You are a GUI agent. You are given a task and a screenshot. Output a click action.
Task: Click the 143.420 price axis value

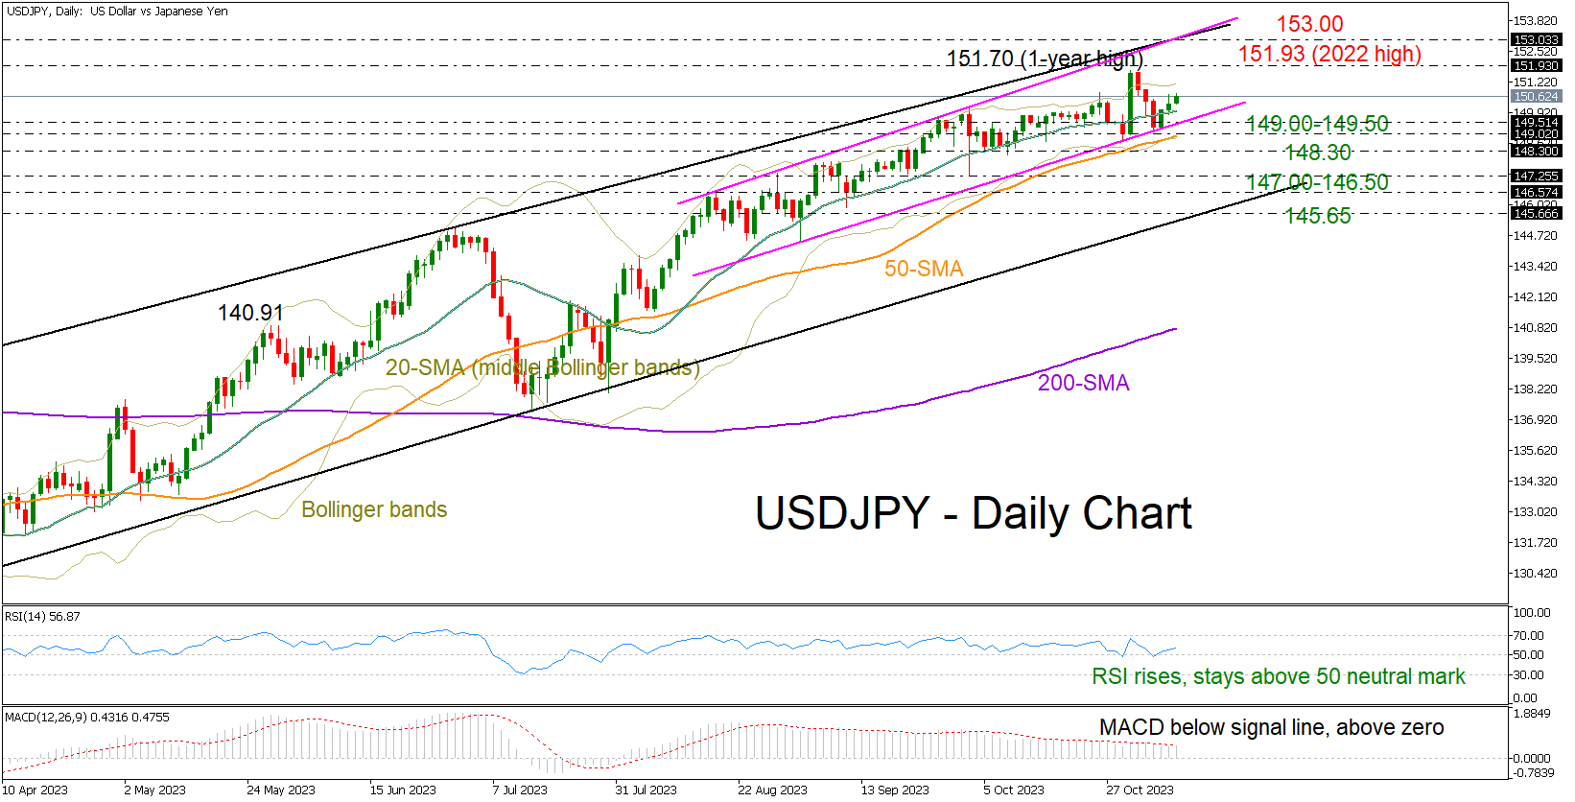pyautogui.click(x=1536, y=267)
